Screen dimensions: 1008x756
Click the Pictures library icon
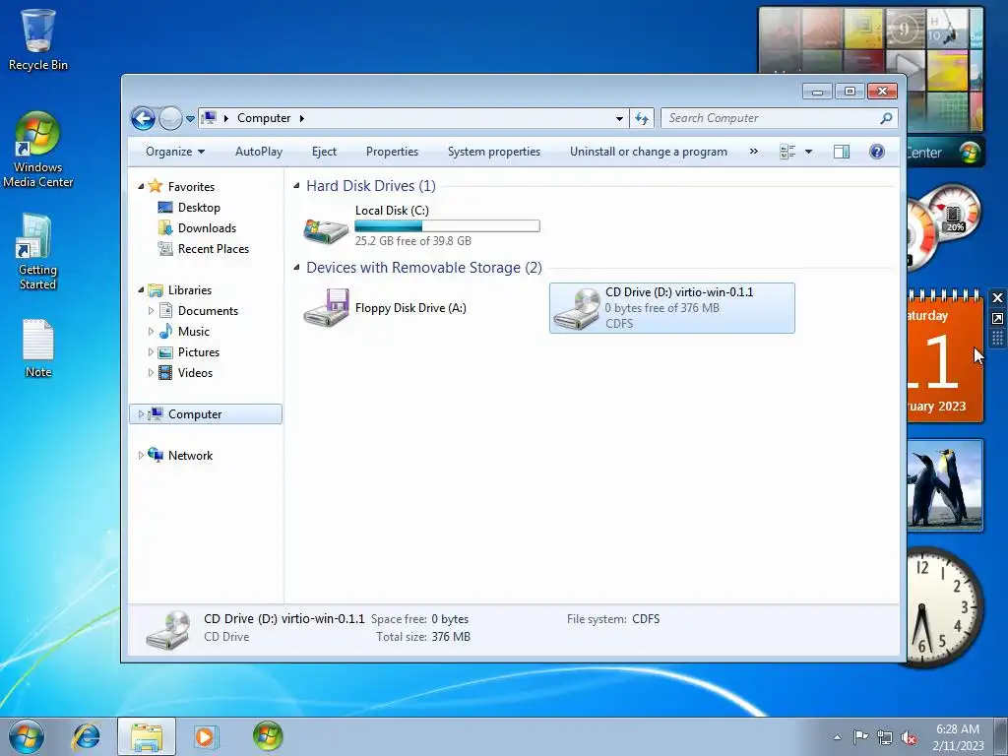[x=165, y=352]
